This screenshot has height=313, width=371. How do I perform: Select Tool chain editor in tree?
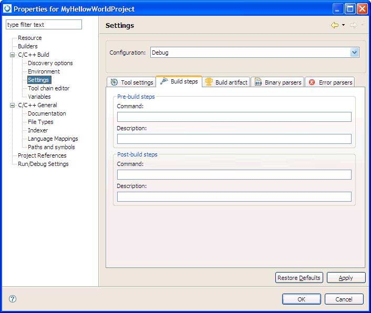[48, 88]
